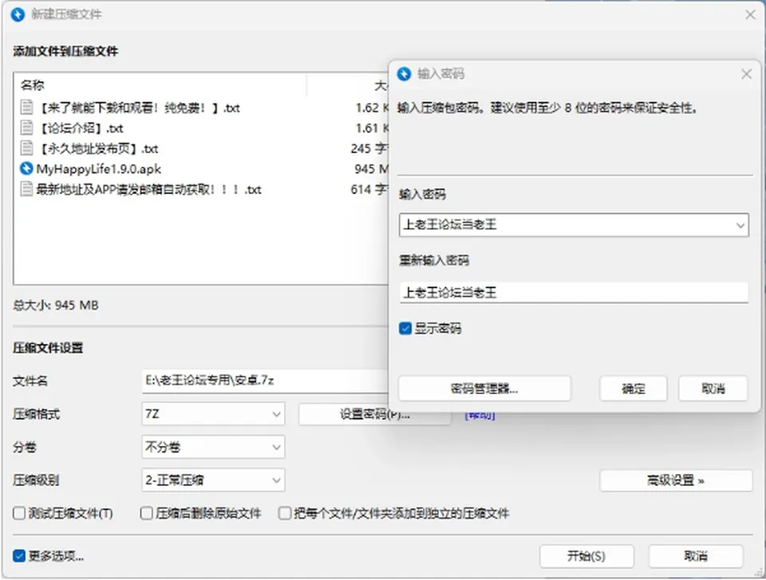Open the 压缩级别 2-正常压缩 dropdown

[213, 480]
